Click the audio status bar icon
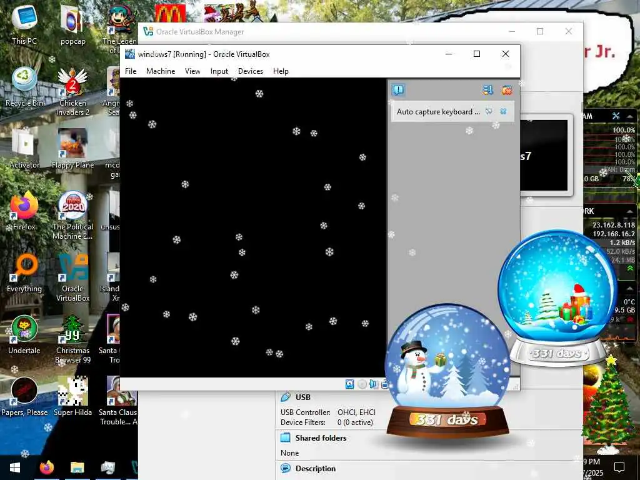The height and width of the screenshot is (480, 640). coord(374,384)
